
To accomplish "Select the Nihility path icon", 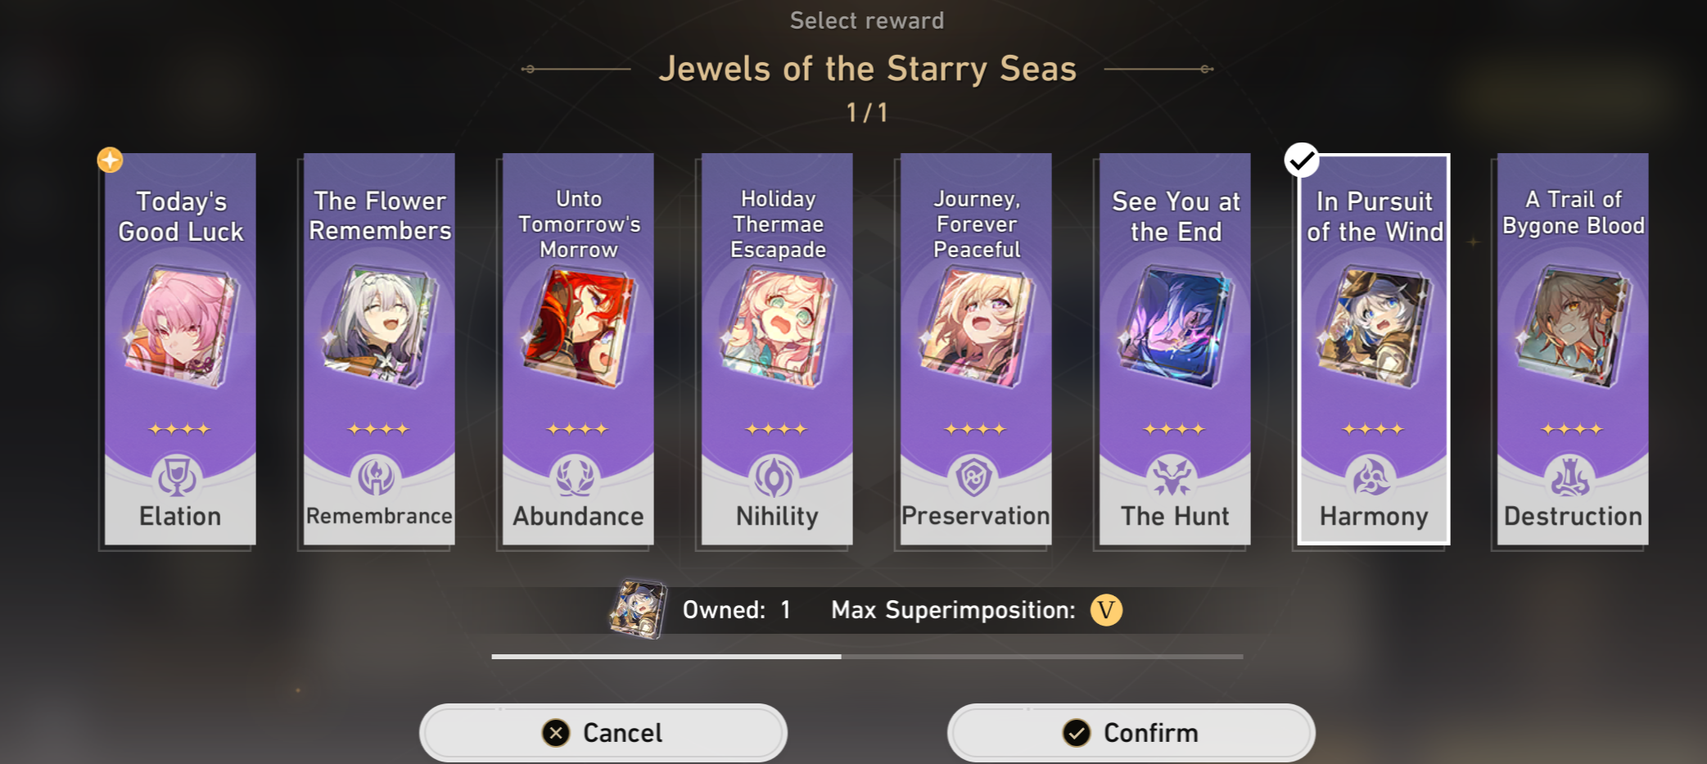I will click(x=774, y=477).
